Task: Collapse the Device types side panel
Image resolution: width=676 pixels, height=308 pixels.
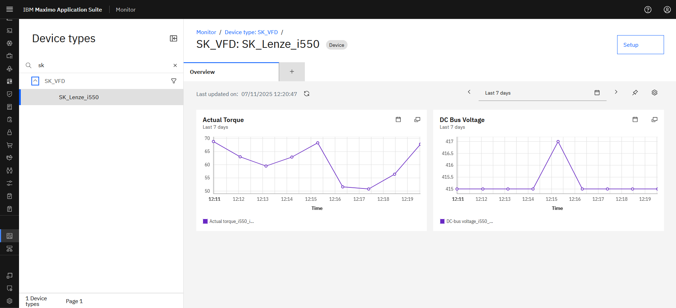Action: click(x=173, y=38)
